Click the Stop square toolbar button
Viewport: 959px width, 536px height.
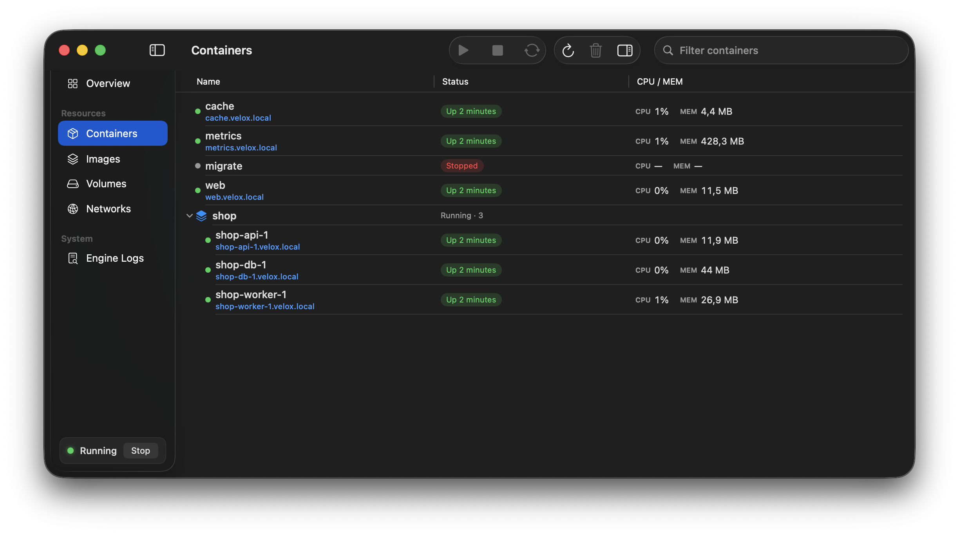click(498, 50)
